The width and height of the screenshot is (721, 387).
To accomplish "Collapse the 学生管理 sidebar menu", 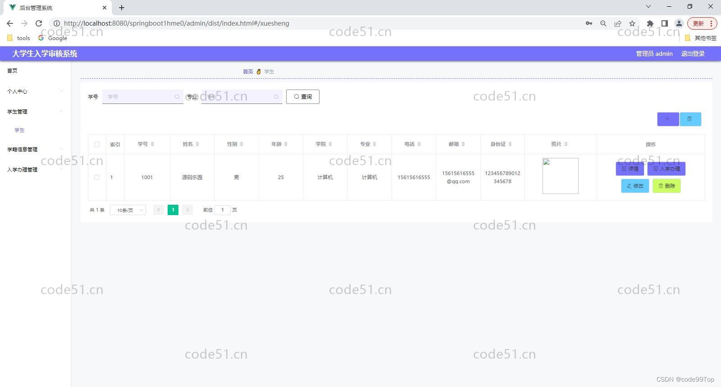I will pos(35,112).
